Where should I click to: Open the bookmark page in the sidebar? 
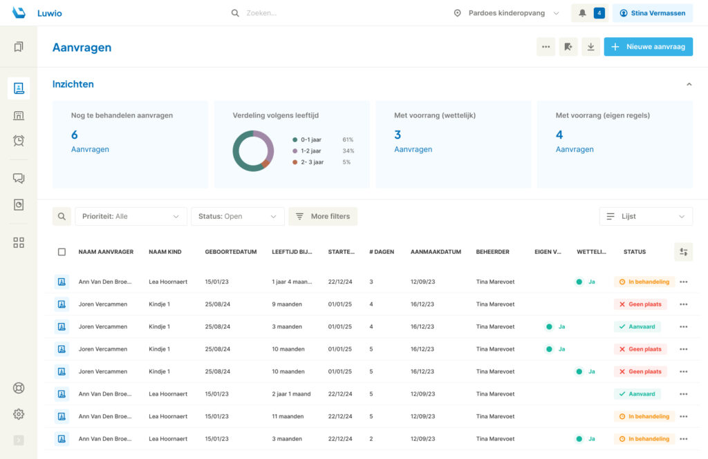click(19, 47)
